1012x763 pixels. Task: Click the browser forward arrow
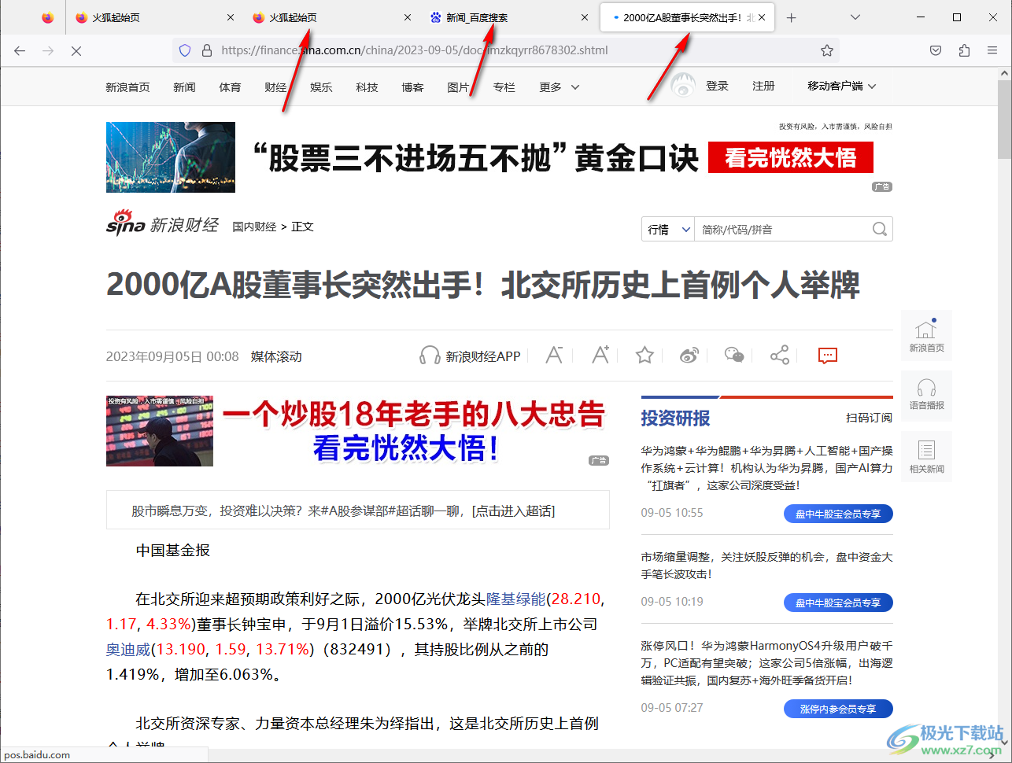click(48, 50)
